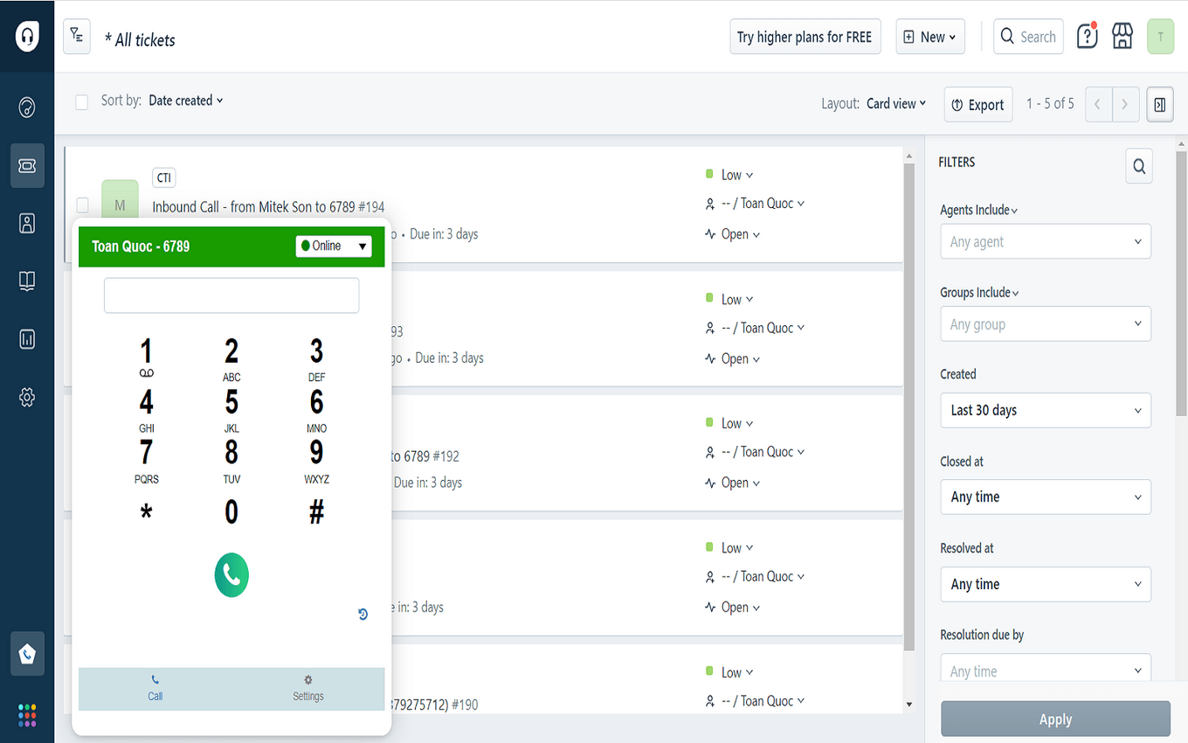Image resolution: width=1188 pixels, height=743 pixels.
Task: Check the select all tickets checkbox
Action: point(82,102)
